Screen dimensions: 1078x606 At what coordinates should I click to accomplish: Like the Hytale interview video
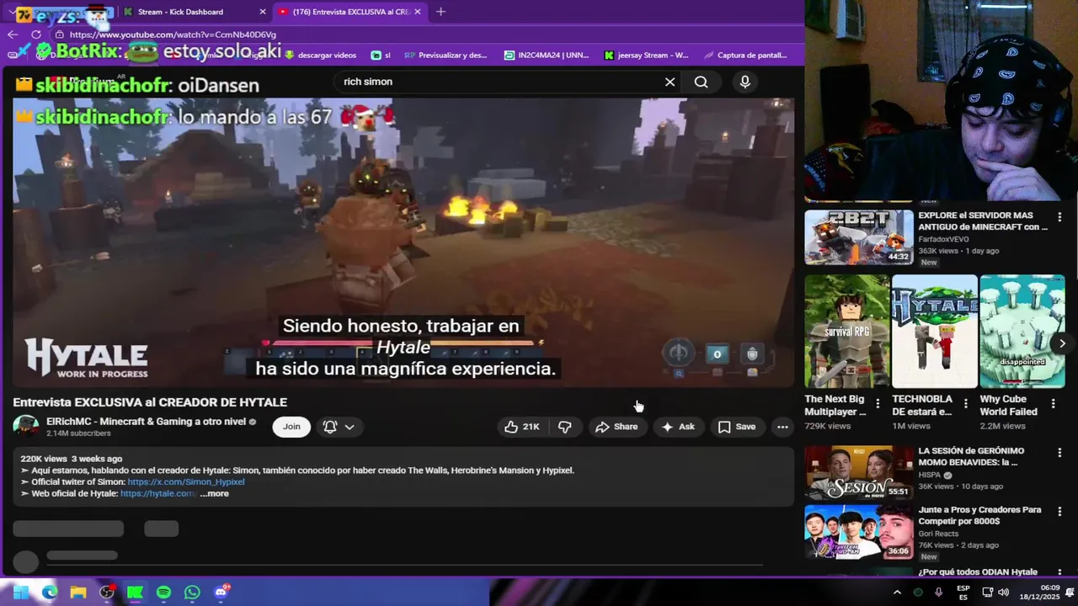pos(521,427)
